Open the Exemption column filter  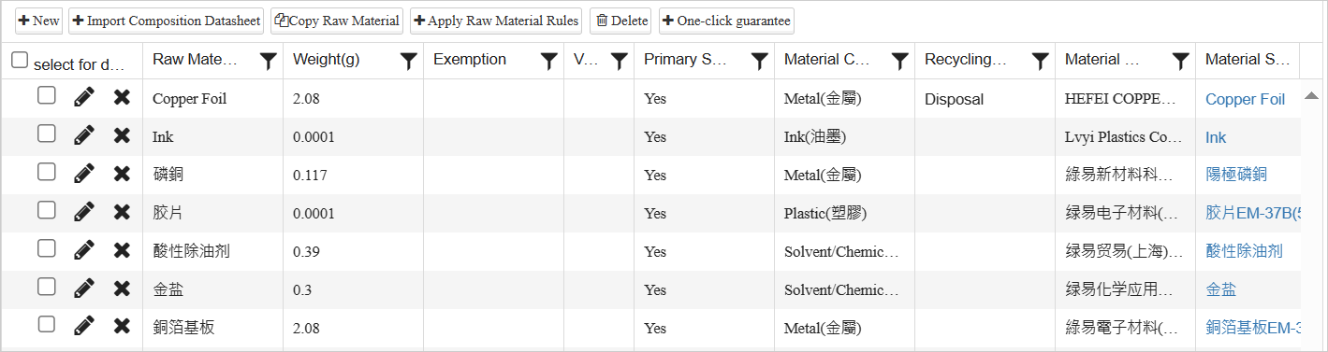548,61
